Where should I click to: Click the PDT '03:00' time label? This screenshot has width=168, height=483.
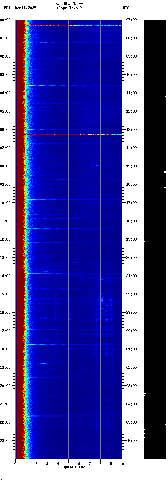pyautogui.click(x=5, y=75)
